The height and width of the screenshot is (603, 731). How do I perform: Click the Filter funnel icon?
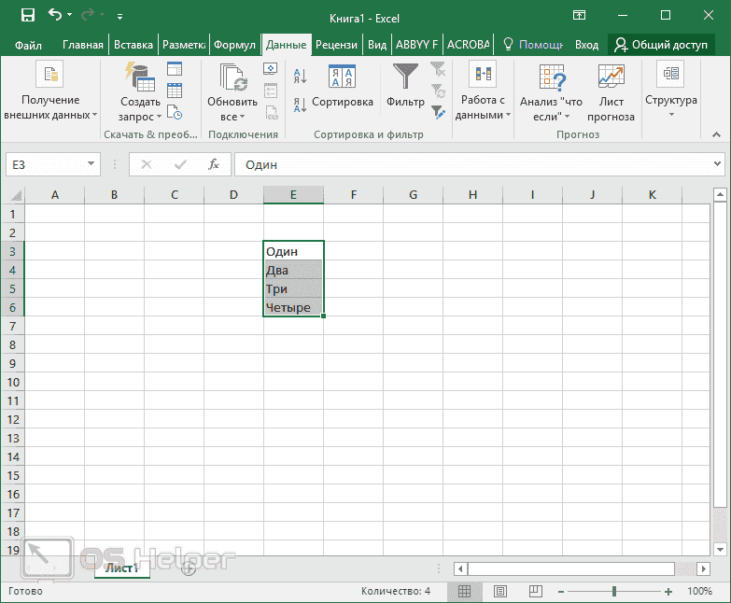[405, 77]
